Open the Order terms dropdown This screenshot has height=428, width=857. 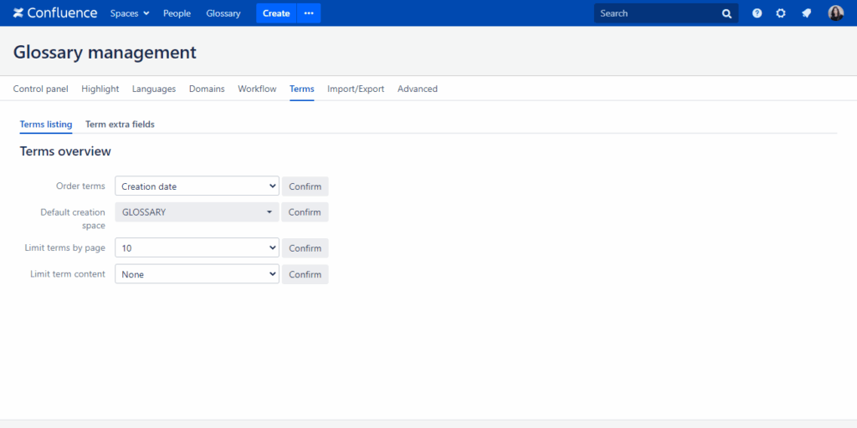click(197, 186)
